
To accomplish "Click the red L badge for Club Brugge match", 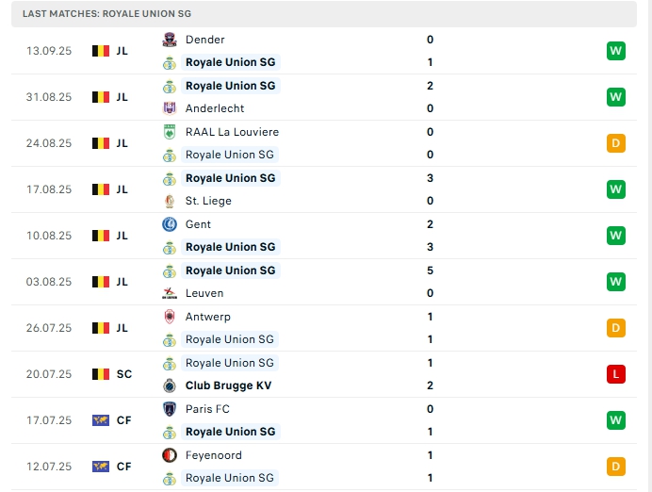I will point(616,374).
